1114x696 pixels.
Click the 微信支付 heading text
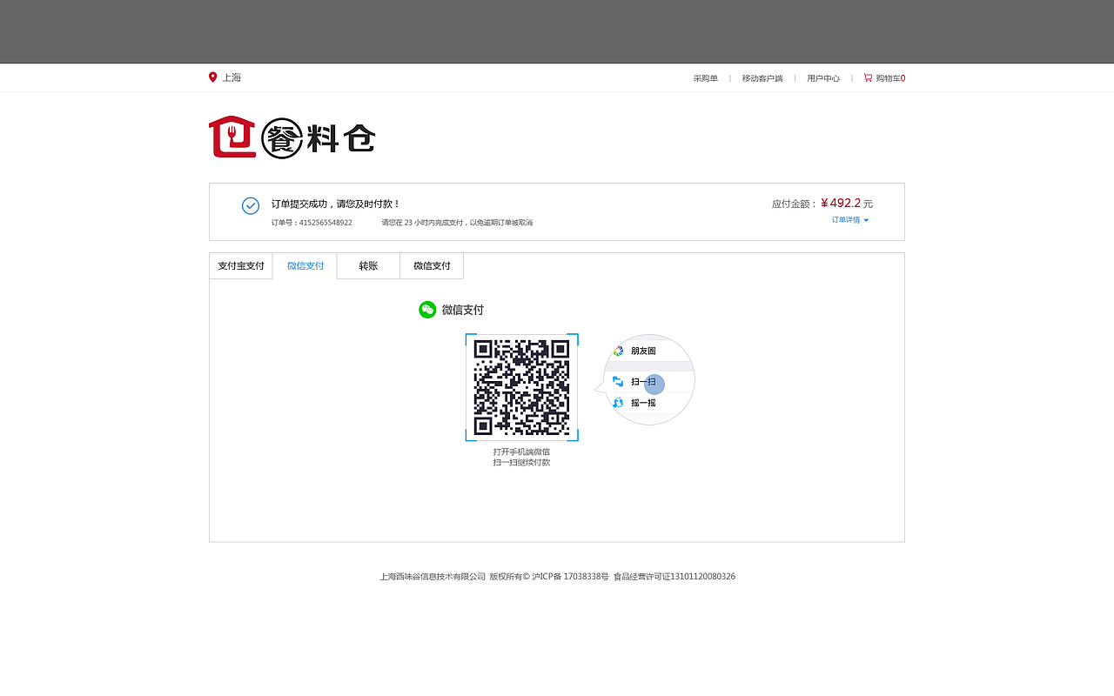pos(463,310)
